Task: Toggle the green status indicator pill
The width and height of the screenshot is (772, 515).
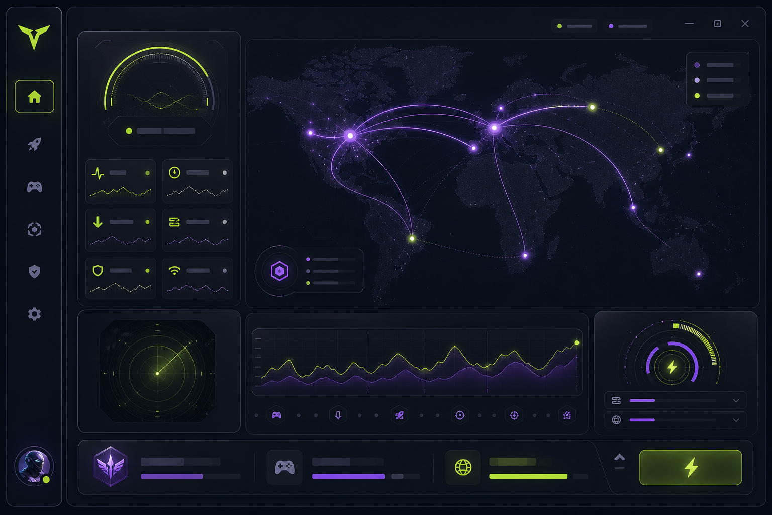Action: [x=574, y=26]
